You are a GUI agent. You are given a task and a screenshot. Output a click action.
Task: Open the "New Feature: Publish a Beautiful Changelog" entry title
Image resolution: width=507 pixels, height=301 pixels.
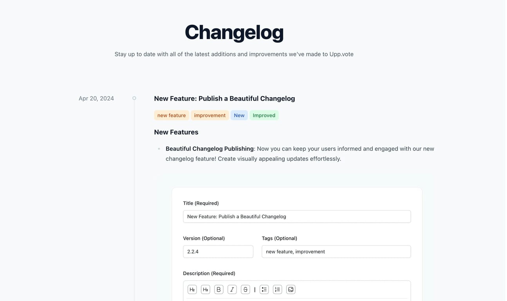224,98
